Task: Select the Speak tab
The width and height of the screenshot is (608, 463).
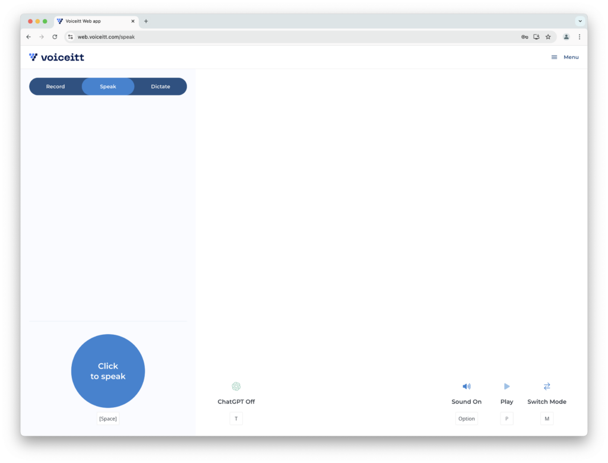Action: pyautogui.click(x=108, y=87)
